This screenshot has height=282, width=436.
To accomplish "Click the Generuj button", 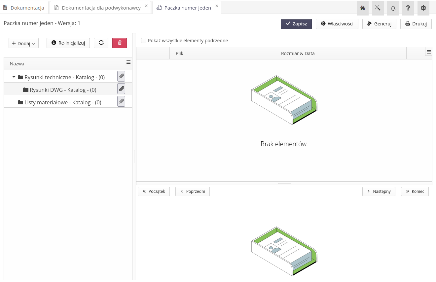I will 379,24.
